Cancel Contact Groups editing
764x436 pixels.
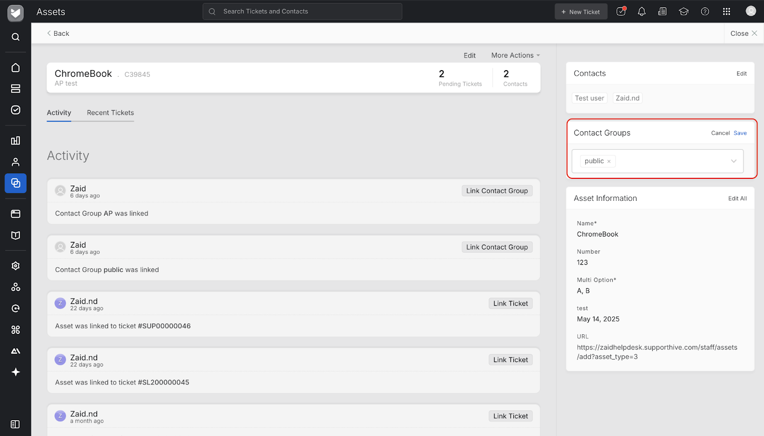point(720,133)
